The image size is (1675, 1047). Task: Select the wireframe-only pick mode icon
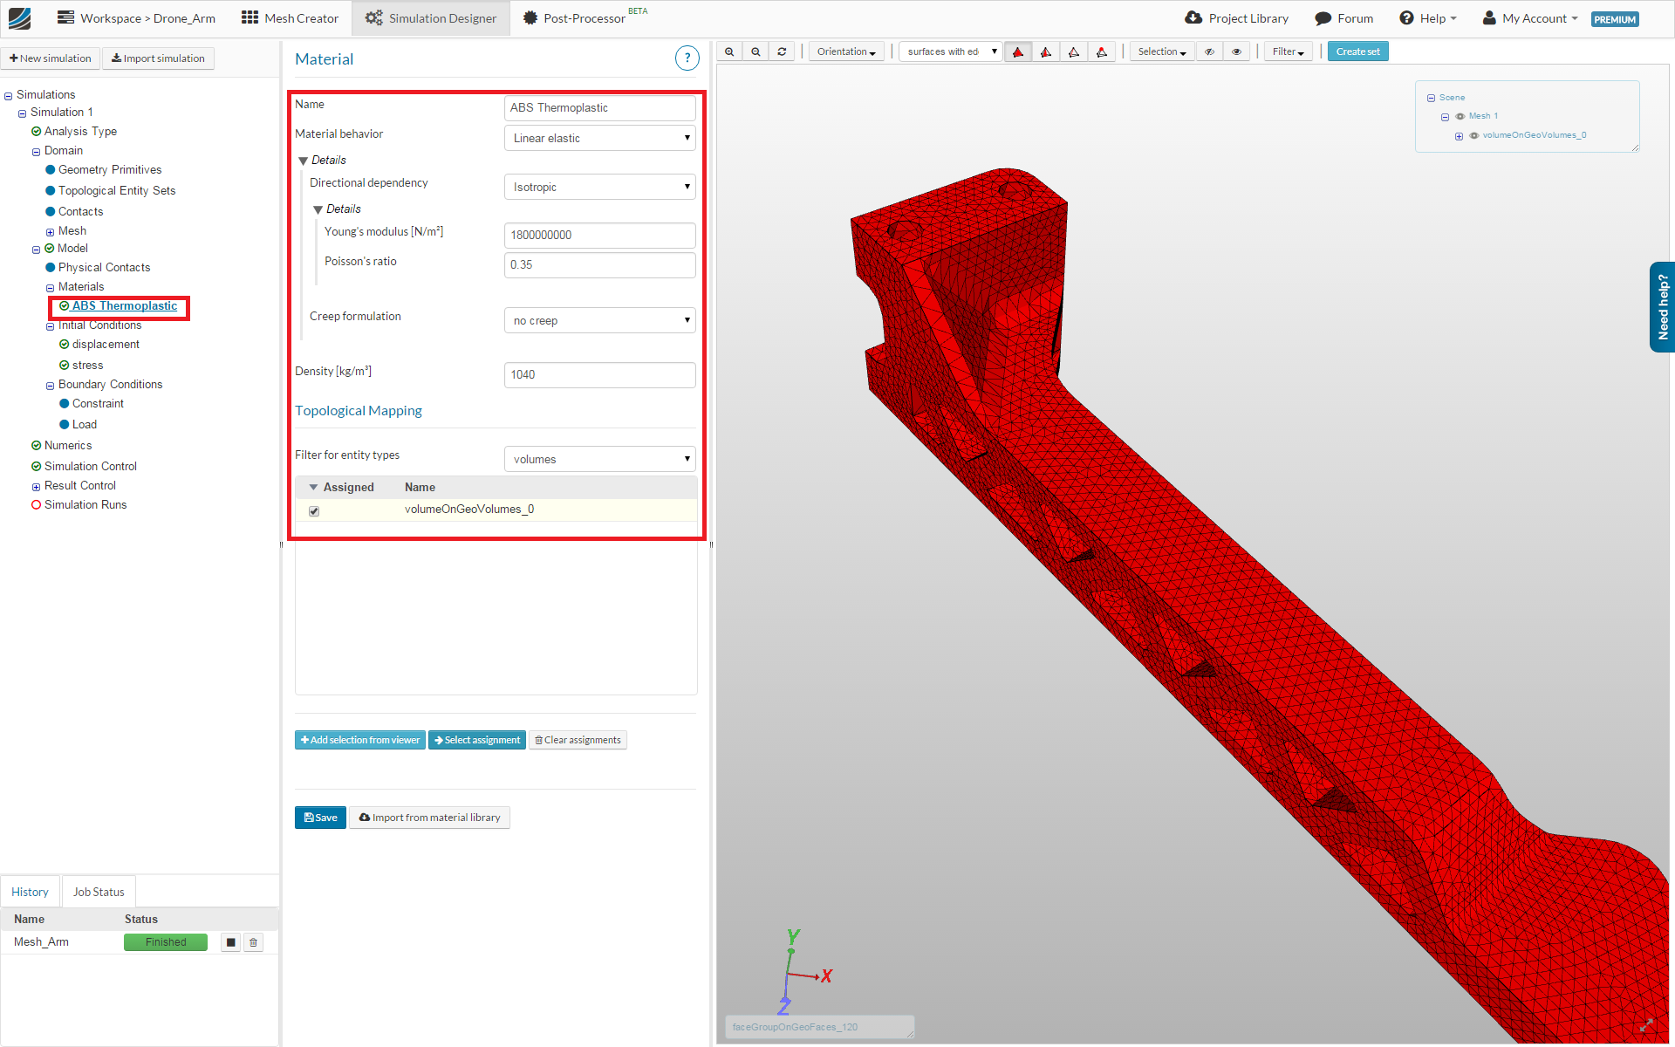point(1074,51)
